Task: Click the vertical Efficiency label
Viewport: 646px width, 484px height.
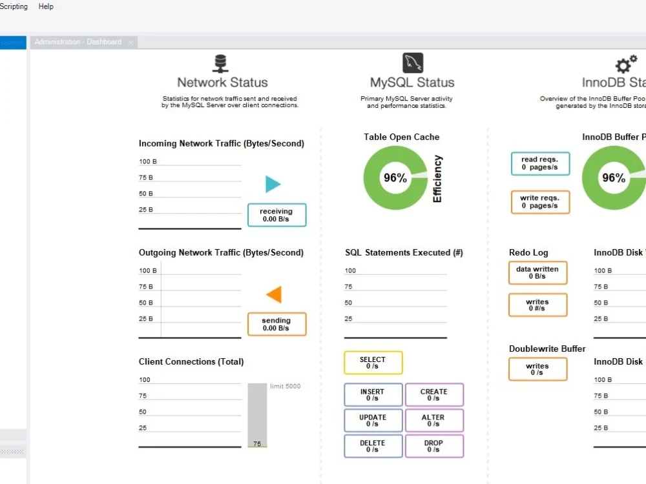Action: (437, 179)
